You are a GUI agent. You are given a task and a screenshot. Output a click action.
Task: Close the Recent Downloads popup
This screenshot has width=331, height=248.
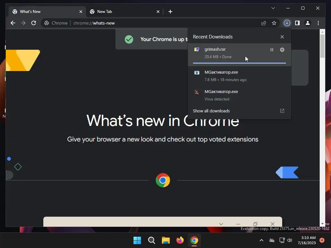coord(282,37)
